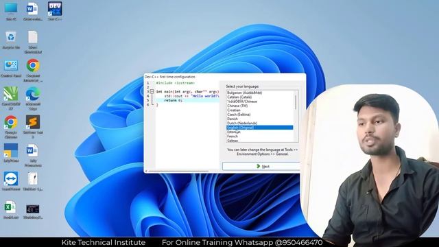Open the This PC desktop icon
The height and width of the screenshot is (247, 439).
[x=11, y=11]
